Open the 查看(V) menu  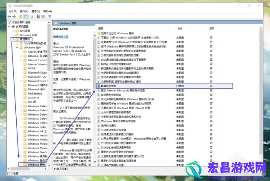pyautogui.click(x=35, y=12)
